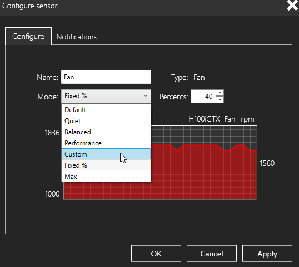Viewport: 299px width, 267px height.
Task: Click the Apply button
Action: (x=267, y=254)
